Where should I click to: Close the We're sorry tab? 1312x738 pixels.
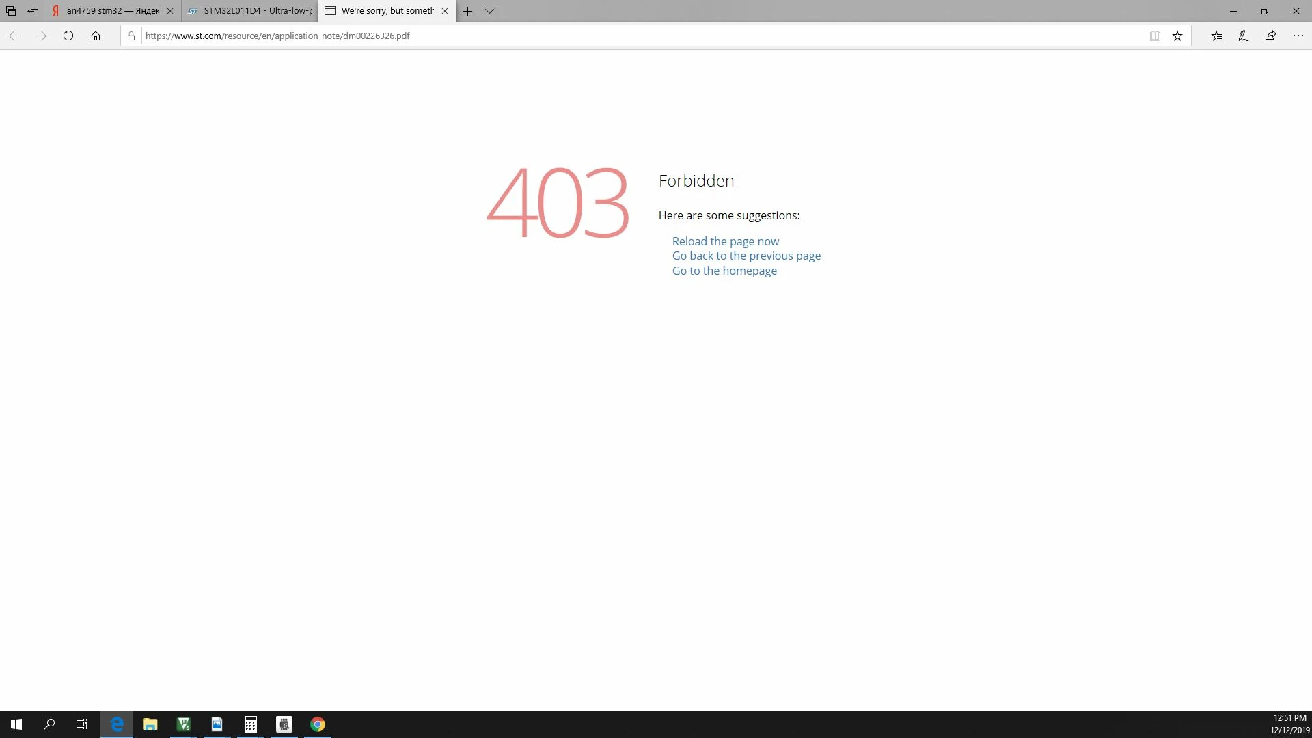coord(445,11)
